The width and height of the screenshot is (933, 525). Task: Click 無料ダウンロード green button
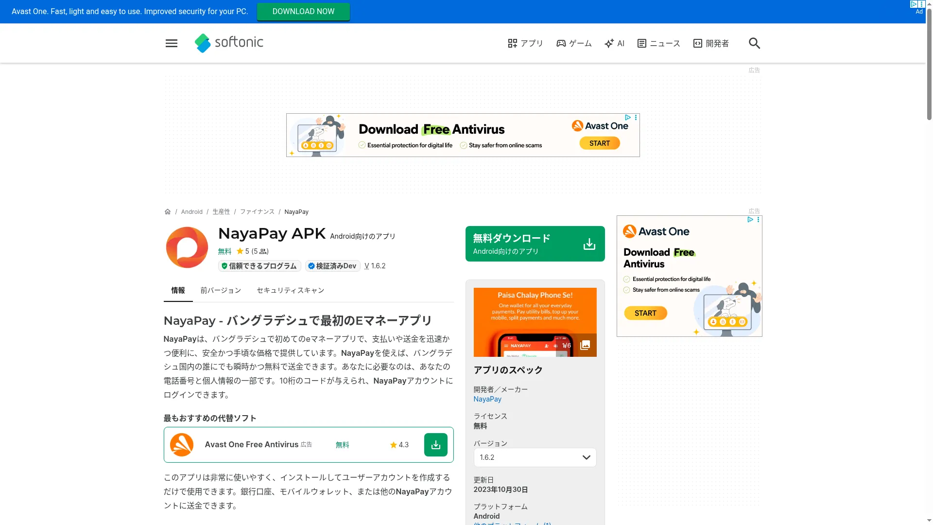pyautogui.click(x=535, y=244)
